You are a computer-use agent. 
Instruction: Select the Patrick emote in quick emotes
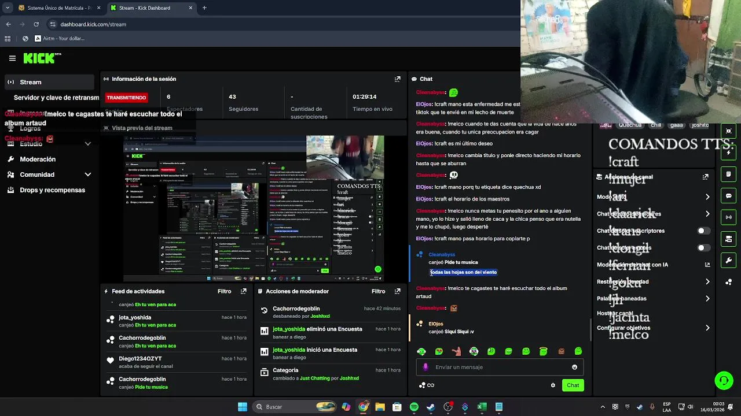point(456,351)
